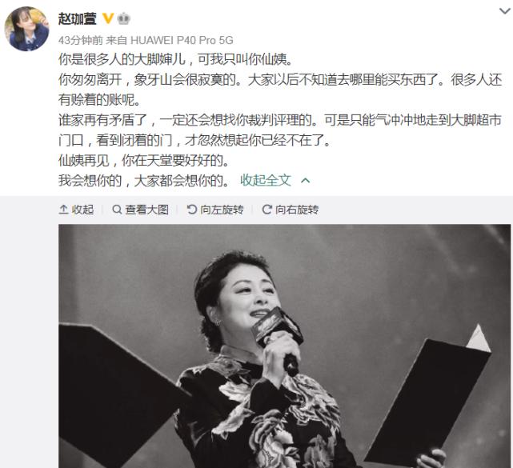Open large image view 查看大图
This screenshot has width=513, height=468.
tap(140, 210)
